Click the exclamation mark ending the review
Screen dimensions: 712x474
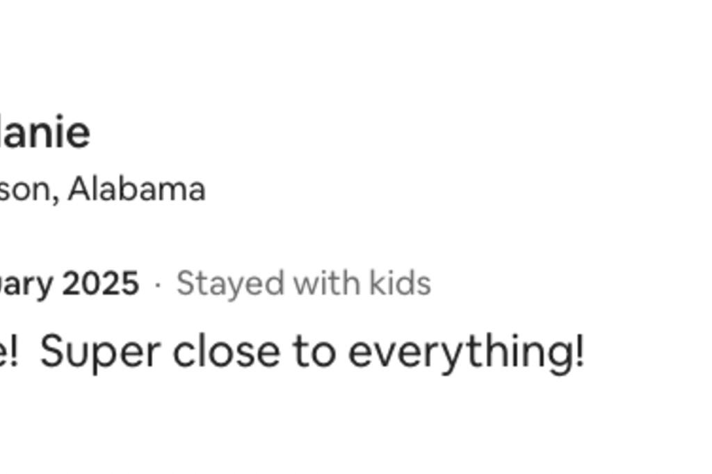[x=580, y=352]
